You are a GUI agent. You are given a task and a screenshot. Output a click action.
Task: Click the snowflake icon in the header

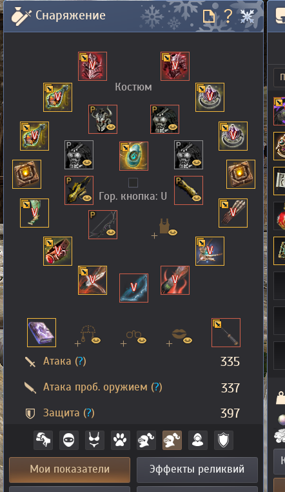pyautogui.click(x=247, y=16)
